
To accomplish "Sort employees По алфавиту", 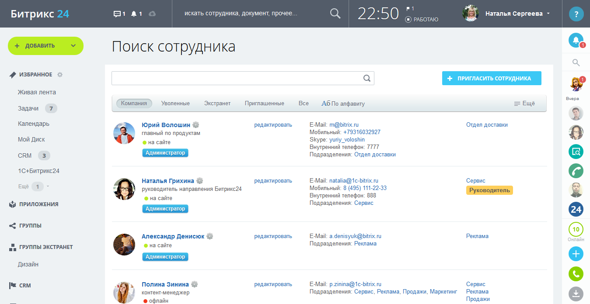I will pyautogui.click(x=343, y=104).
